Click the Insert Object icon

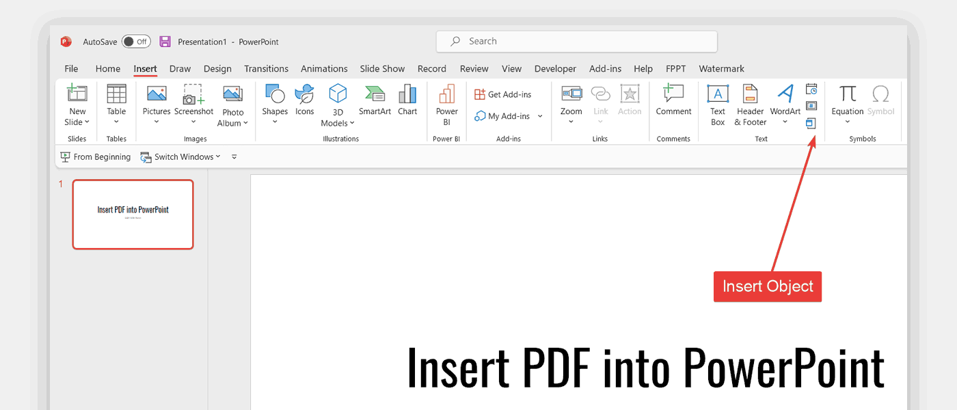pyautogui.click(x=811, y=123)
